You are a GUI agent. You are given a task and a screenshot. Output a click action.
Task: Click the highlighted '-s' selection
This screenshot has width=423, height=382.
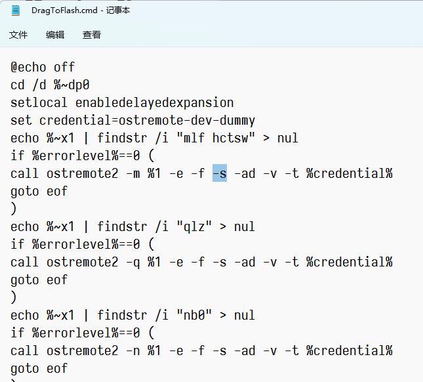(x=220, y=173)
